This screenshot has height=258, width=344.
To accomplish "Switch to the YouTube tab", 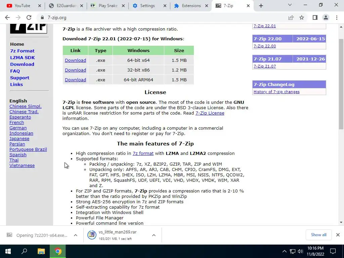I will pos(22,6).
